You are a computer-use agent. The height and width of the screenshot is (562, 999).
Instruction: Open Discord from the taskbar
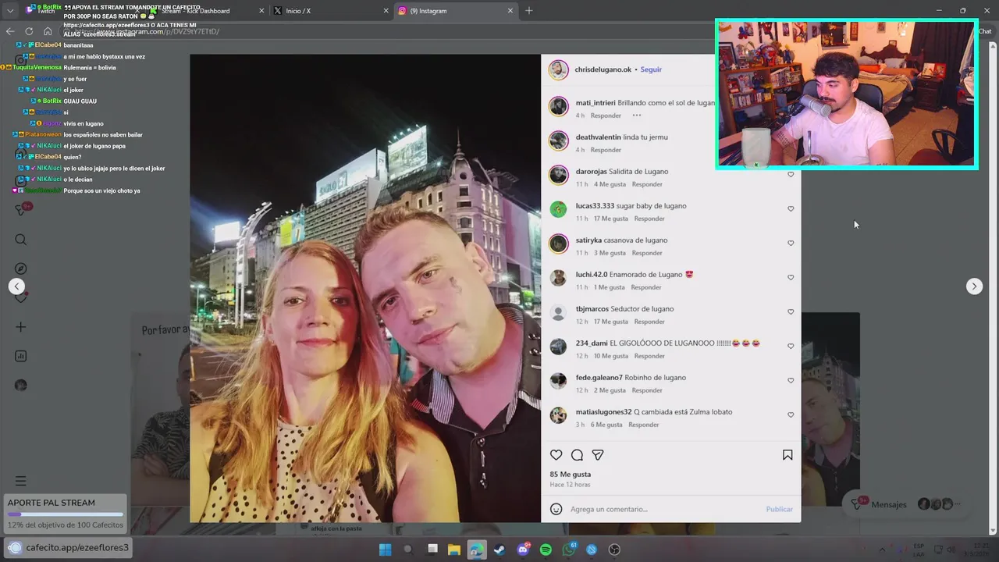(523, 550)
